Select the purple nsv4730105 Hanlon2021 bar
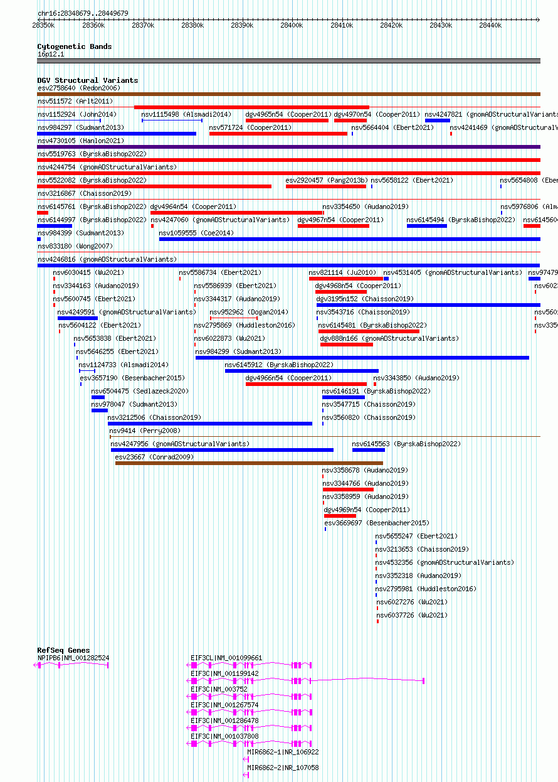The height and width of the screenshot is (782, 558). (288, 147)
